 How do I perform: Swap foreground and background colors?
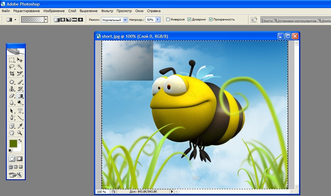point(20,140)
